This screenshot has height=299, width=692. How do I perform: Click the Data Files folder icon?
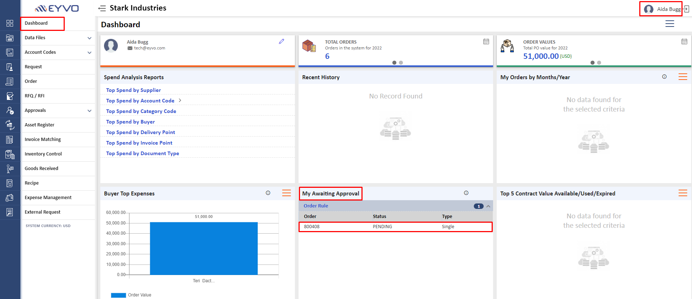coord(10,38)
